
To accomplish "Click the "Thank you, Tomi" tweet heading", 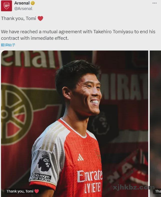I will coord(19,18).
